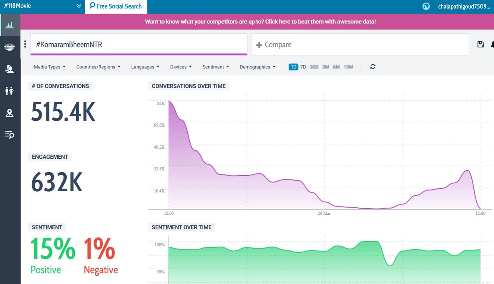Open the search list sidebar icon

coord(9,134)
